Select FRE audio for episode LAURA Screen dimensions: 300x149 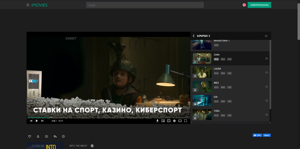tap(229, 73)
